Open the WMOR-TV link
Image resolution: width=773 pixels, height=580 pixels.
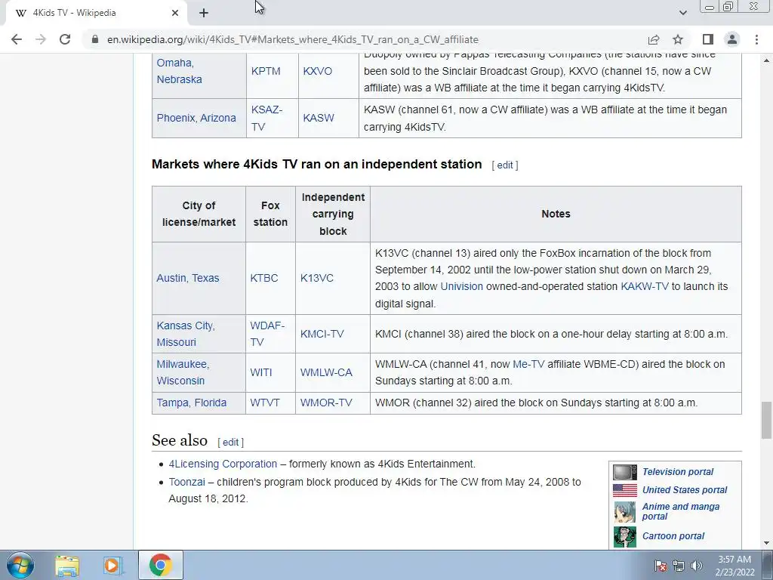(326, 403)
